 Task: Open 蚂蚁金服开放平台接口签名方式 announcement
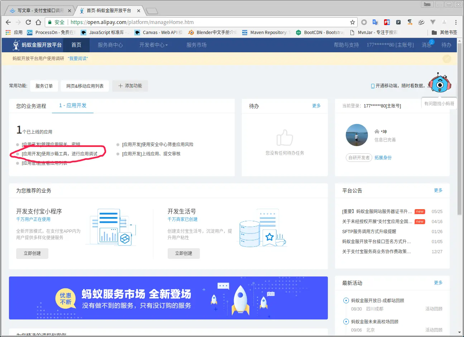pyautogui.click(x=377, y=242)
